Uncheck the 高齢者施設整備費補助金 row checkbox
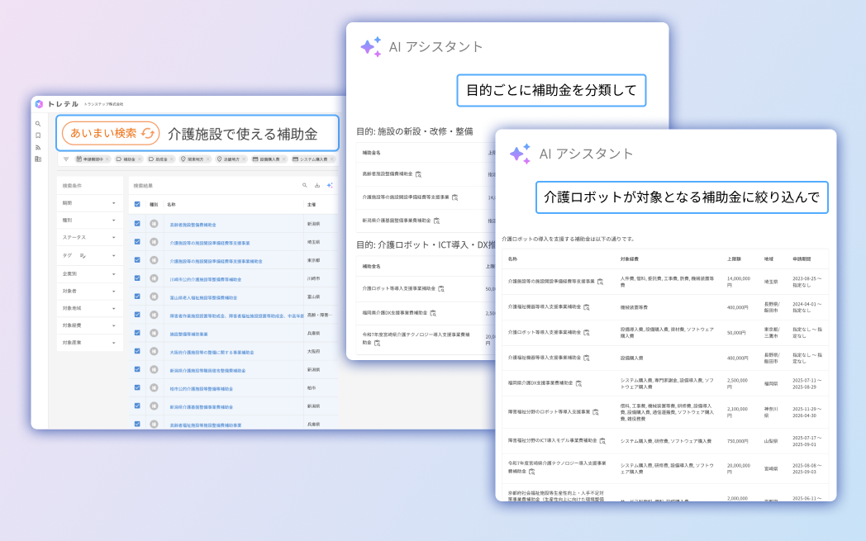 tap(137, 224)
